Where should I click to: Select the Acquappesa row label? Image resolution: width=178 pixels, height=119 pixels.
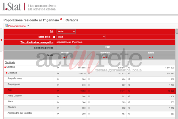[x=14, y=84]
